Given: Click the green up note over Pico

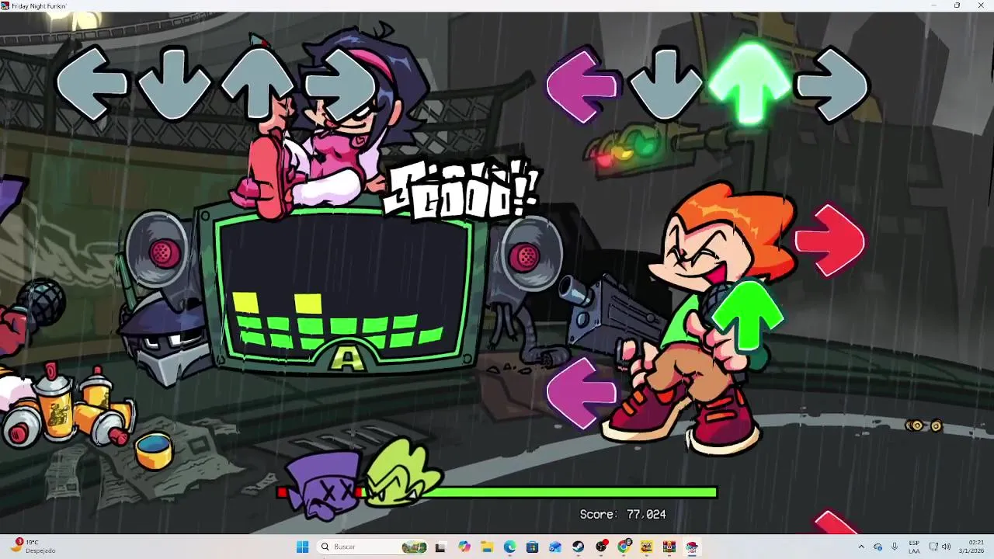Looking at the screenshot, I should 749,317.
